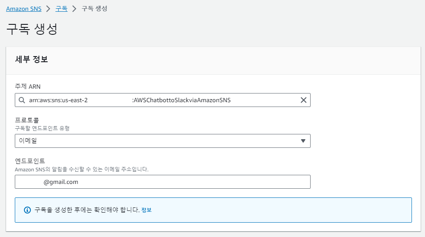Go to the 구독 breadcrumb link
The height and width of the screenshot is (237, 425).
click(x=61, y=9)
